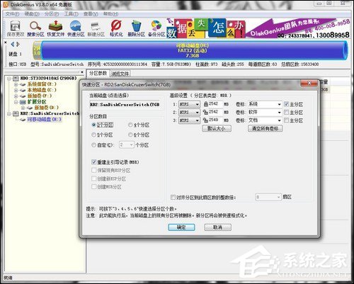
Task: Expand the 本地磁盘 (C:) tree node
Action: [x=16, y=90]
